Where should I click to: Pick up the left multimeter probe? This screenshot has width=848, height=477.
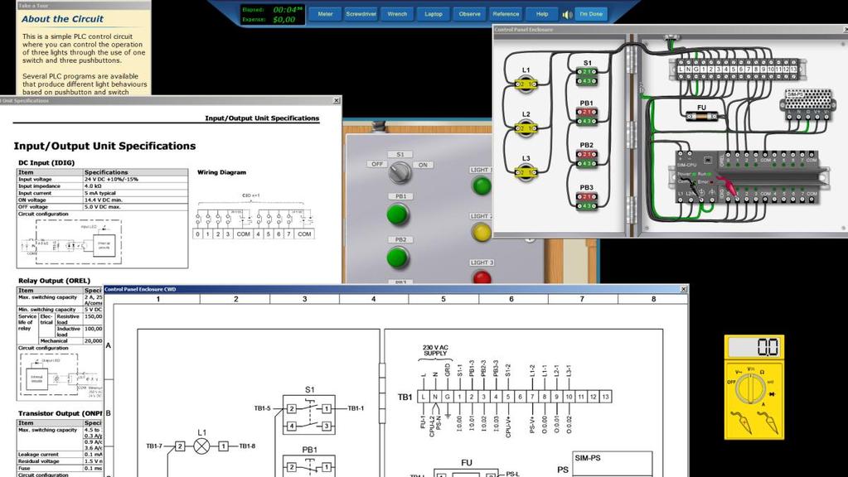[x=740, y=423]
